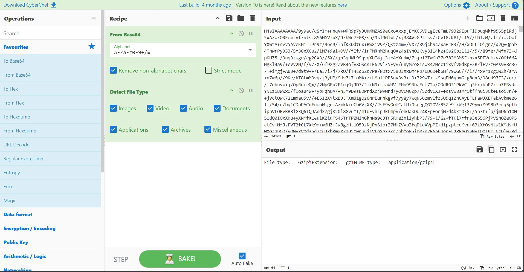This screenshot has height=272, width=524.
Task: Add a new input tab
Action: tap(468, 18)
